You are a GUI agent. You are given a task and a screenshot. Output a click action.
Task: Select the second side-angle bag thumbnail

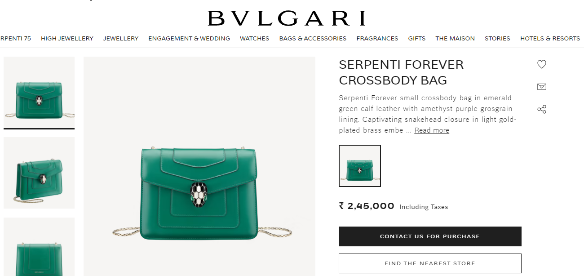(39, 173)
